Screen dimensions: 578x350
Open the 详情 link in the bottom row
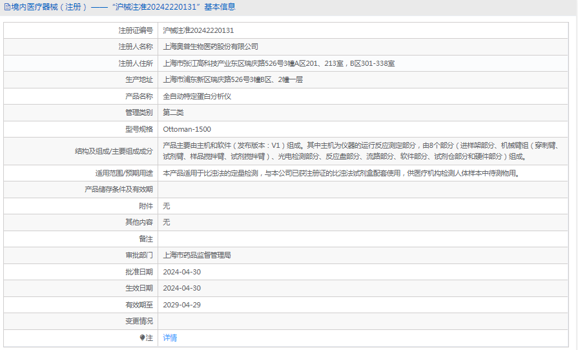point(170,338)
